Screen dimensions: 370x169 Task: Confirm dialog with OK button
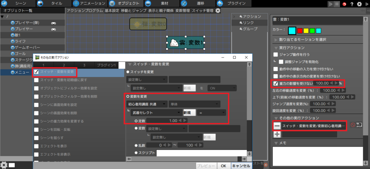click(x=224, y=166)
